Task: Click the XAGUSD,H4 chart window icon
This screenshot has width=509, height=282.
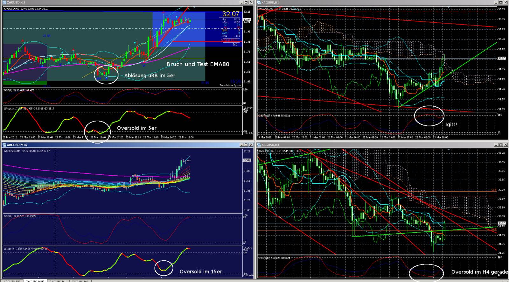Action: (x=258, y=145)
